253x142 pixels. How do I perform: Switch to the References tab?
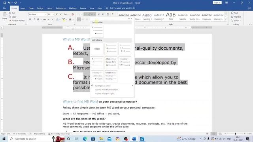click(60, 8)
